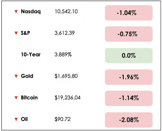The width and height of the screenshot is (162, 131).
Task: Select the Gold label
Action: click(x=27, y=76)
